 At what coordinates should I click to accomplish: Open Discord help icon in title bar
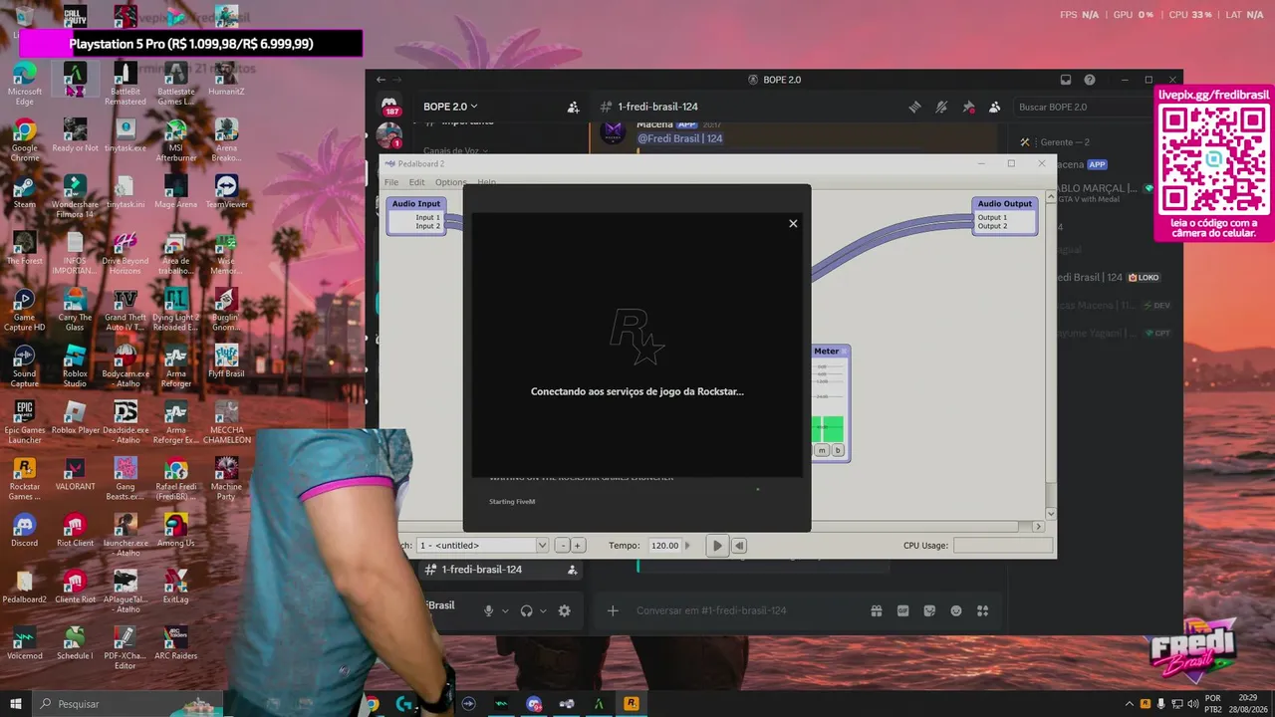click(x=1090, y=80)
